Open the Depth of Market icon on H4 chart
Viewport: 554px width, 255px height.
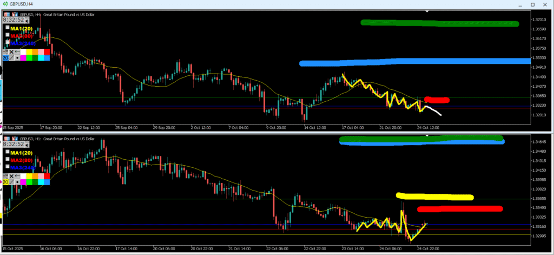coord(7,15)
